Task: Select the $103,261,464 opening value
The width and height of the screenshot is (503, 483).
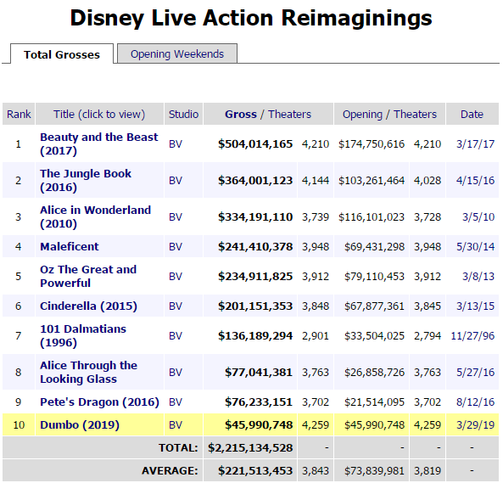Action: [x=372, y=180]
